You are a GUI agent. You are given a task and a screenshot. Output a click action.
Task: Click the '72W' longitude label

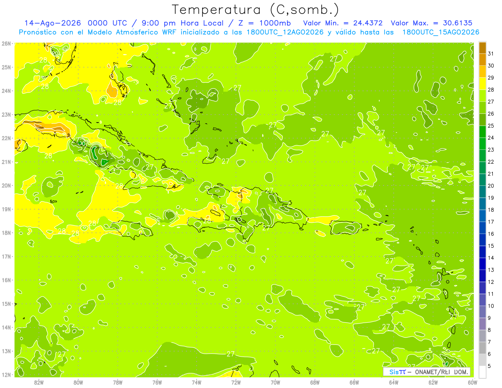[x=236, y=383]
